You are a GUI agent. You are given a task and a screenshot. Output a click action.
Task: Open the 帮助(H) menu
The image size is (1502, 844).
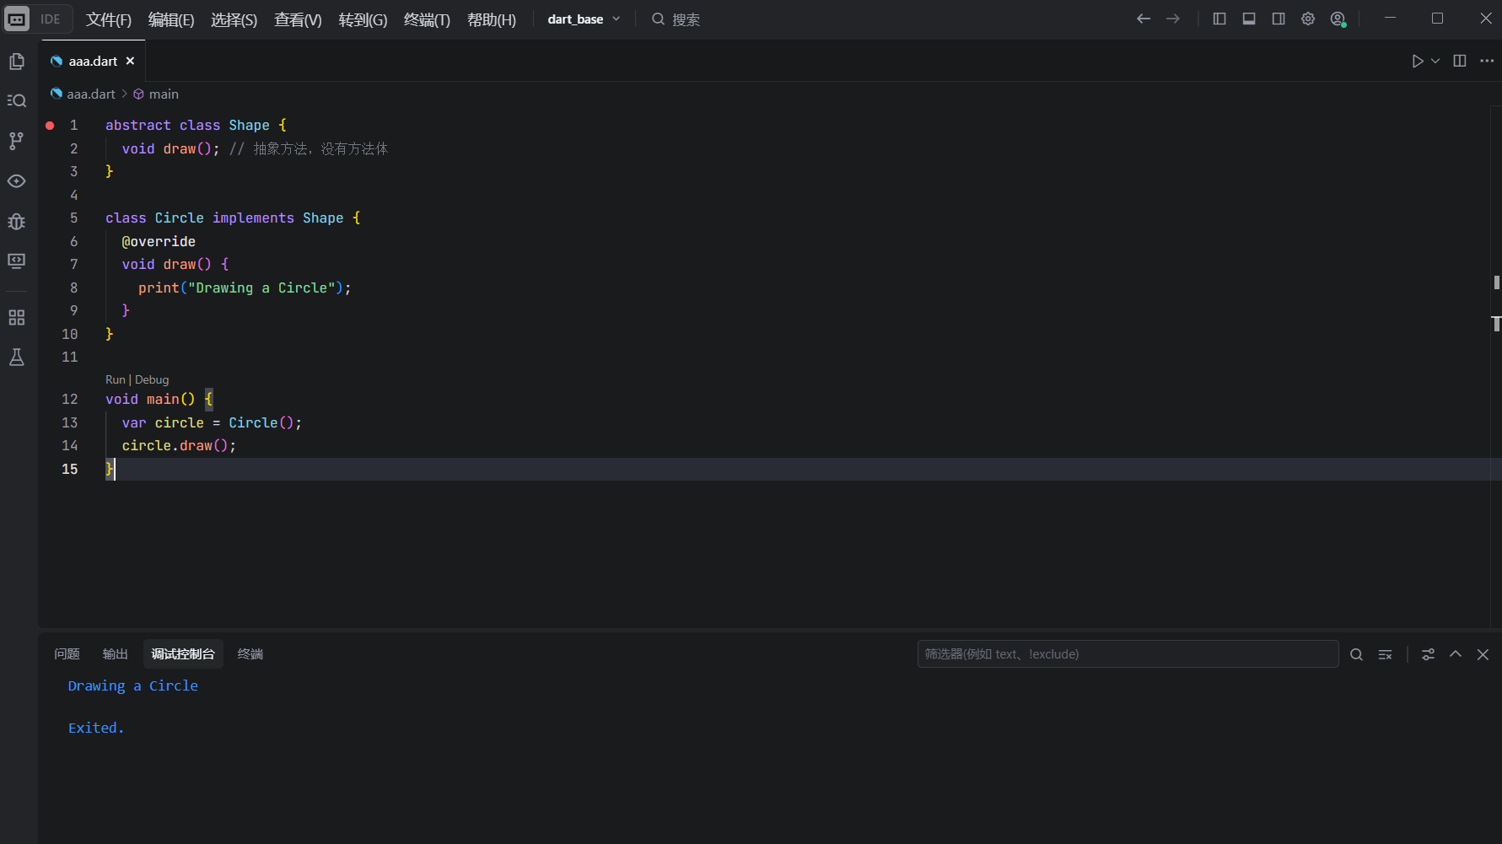(492, 19)
